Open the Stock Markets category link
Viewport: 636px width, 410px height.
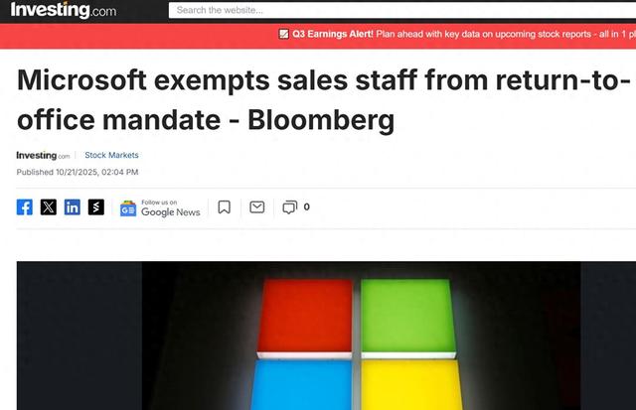click(x=111, y=155)
